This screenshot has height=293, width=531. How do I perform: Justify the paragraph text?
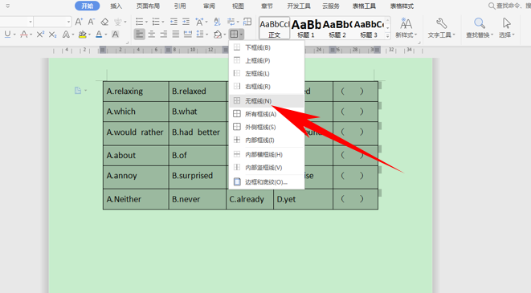pos(175,35)
